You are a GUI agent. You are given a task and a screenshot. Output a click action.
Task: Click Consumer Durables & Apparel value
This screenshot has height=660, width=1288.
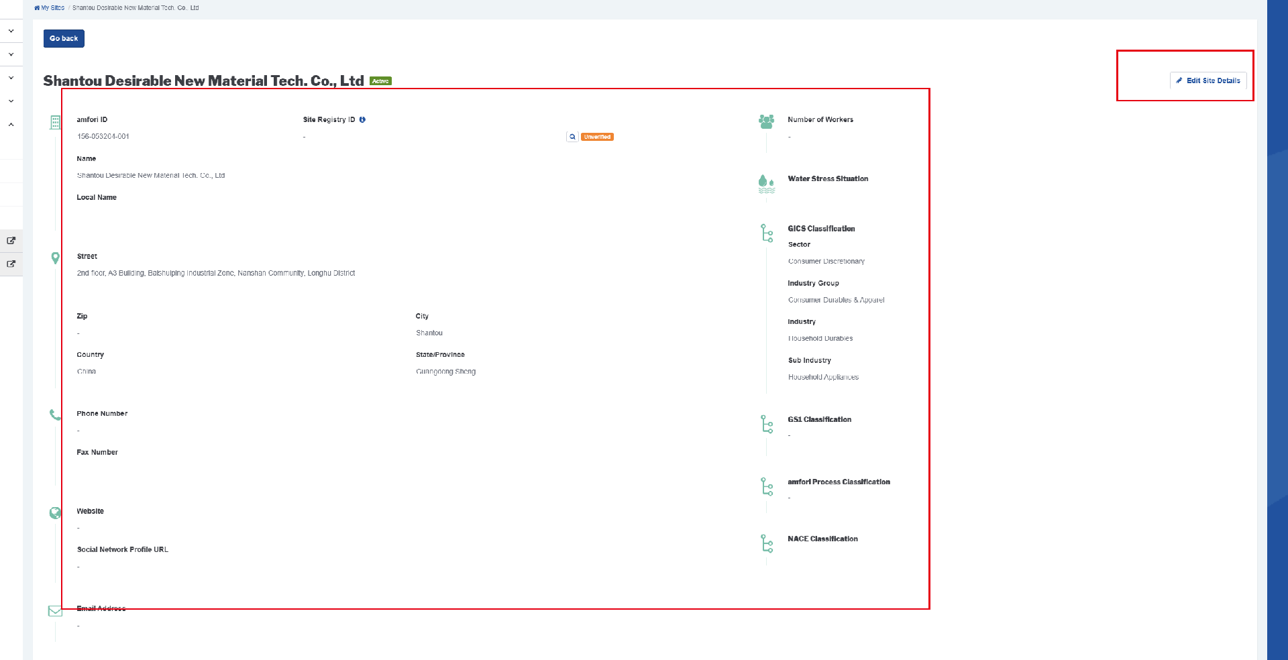click(837, 300)
